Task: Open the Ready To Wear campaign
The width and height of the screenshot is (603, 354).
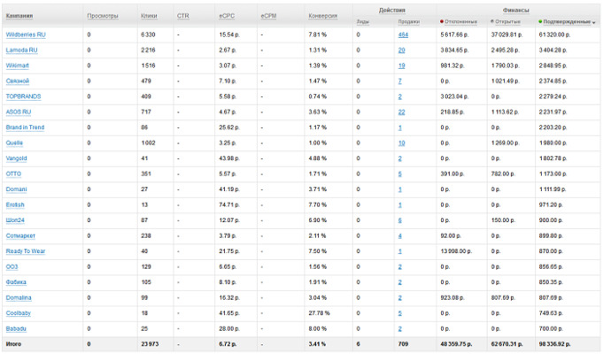Action: 26,251
